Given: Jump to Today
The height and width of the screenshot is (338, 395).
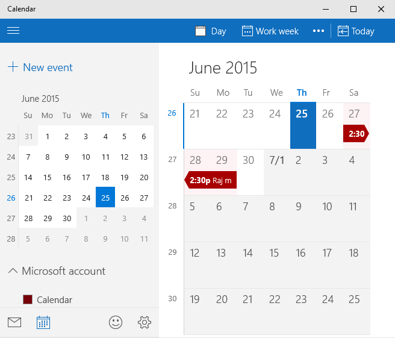Looking at the screenshot, I should (356, 31).
